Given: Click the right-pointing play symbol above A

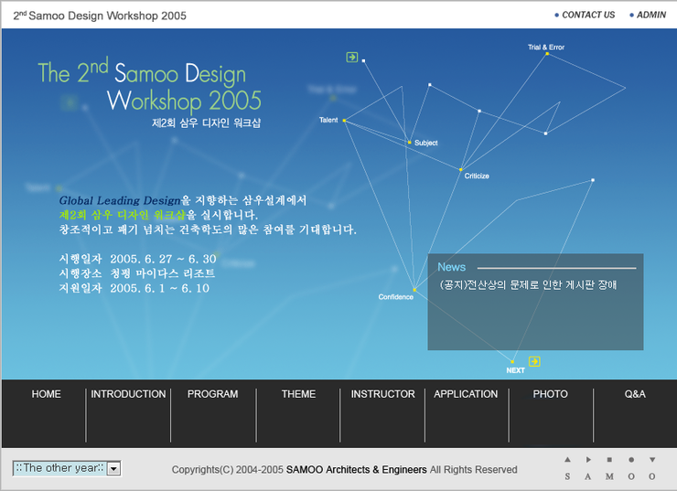Looking at the screenshot, I should (x=588, y=460).
